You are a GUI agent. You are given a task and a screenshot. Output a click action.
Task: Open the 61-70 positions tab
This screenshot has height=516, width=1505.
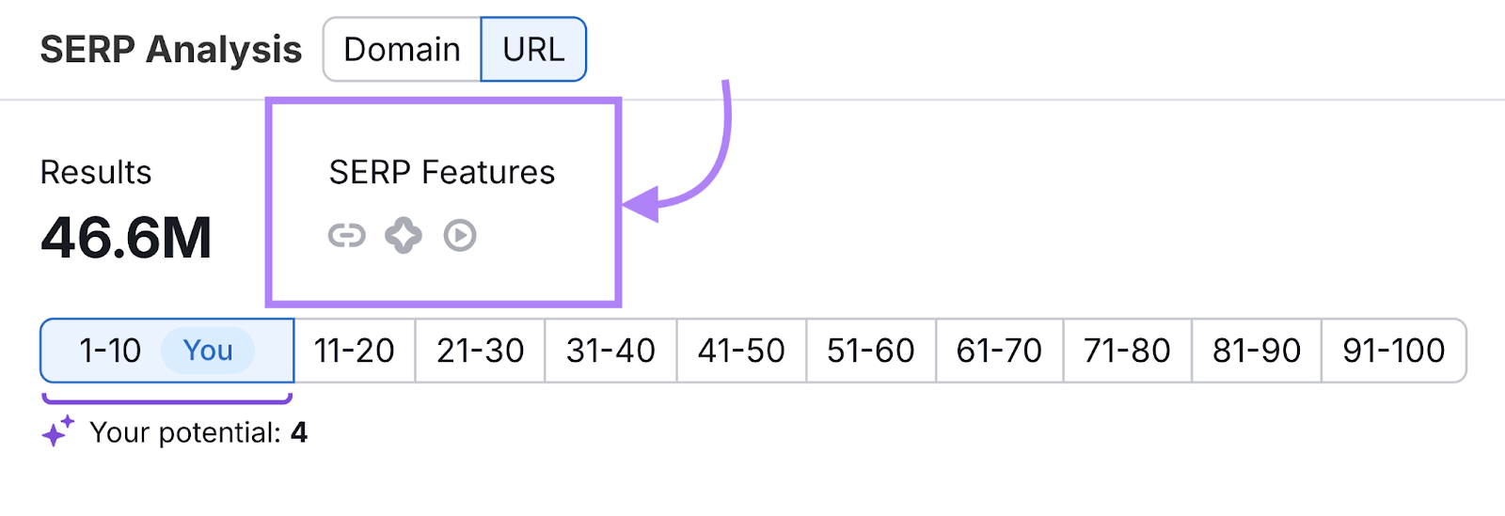(x=999, y=351)
